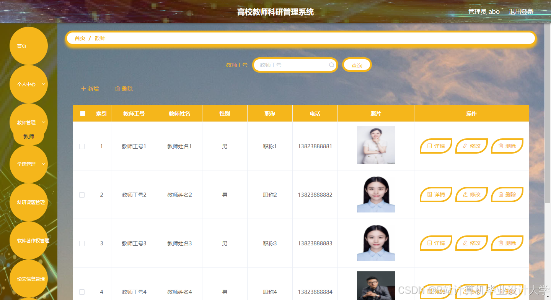This screenshot has height=300, width=551.
Task: Open 首页 in the sidebar
Action: coord(29,46)
